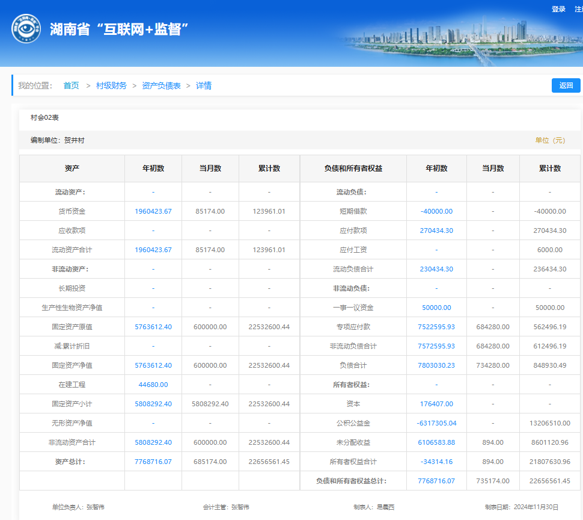583x520 pixels.
Task: Click the site title 湖南省"互联网+监督"
Action: pyautogui.click(x=119, y=29)
